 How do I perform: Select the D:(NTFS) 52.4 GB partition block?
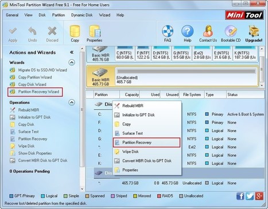point(161,53)
